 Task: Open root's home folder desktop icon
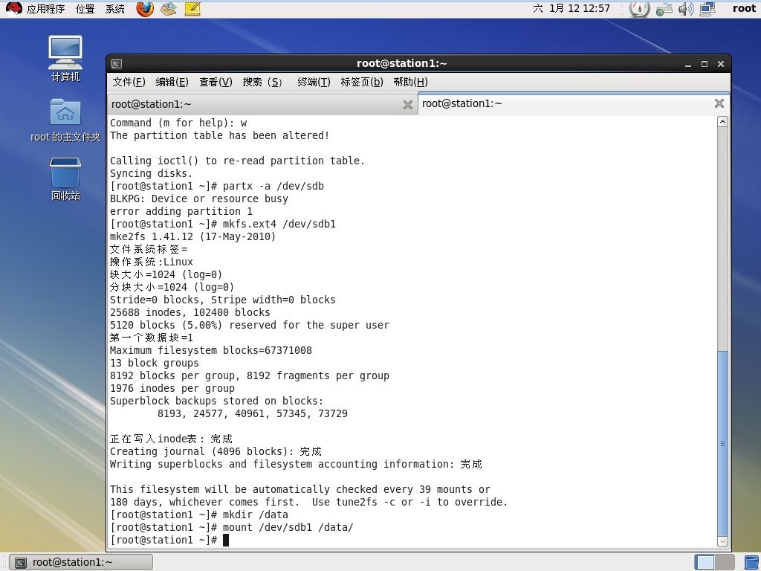point(65,120)
